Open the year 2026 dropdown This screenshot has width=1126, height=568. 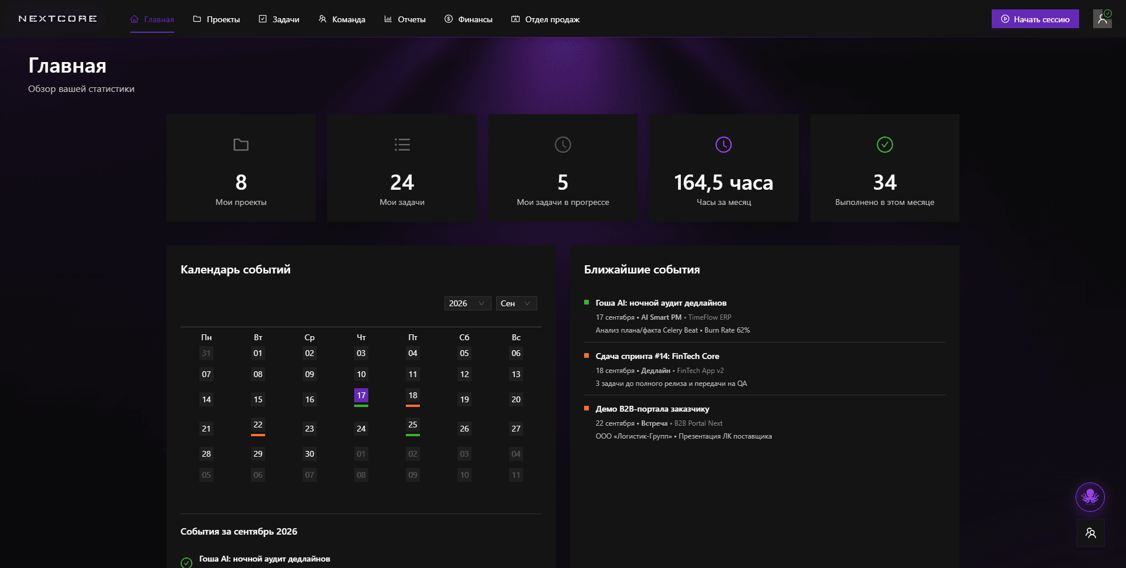[467, 303]
